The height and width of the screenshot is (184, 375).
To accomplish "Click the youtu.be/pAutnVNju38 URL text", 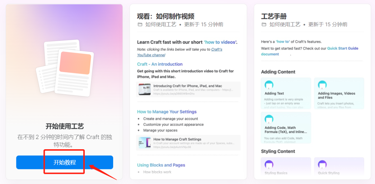I will pos(172,147).
